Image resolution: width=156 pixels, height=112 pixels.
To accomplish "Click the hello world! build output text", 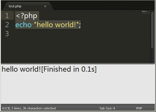I will click(x=21, y=69).
